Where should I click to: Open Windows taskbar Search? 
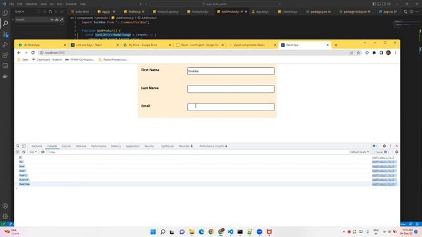click(163, 232)
